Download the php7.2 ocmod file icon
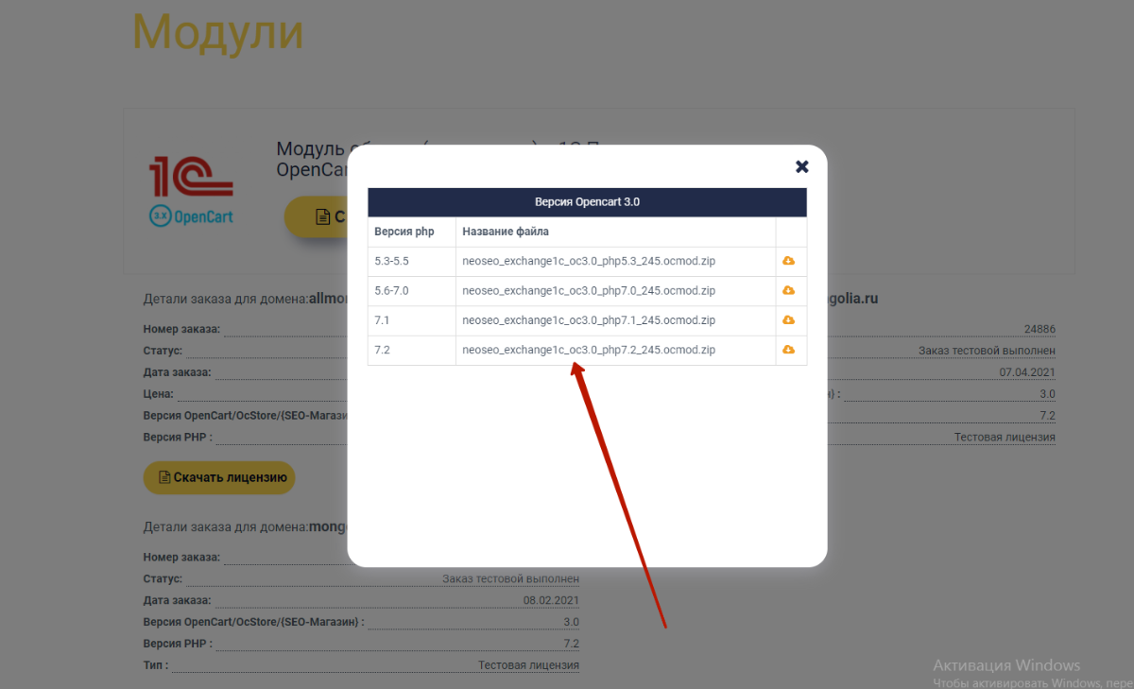The width and height of the screenshot is (1134, 689). [789, 350]
